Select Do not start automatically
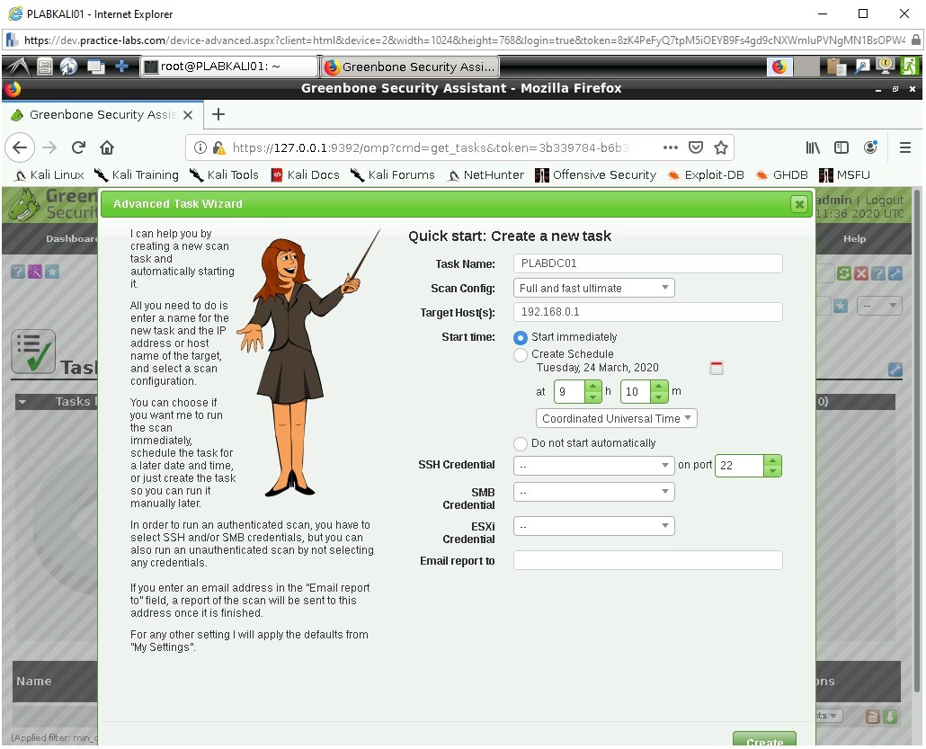Viewport: 926px width, 749px height. 519,443
